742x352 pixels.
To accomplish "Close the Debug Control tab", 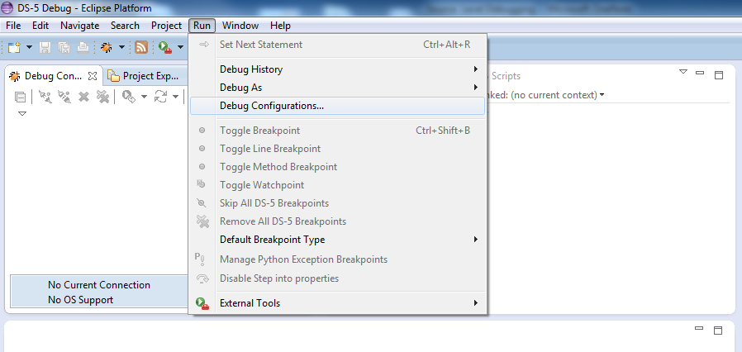I will [92, 76].
